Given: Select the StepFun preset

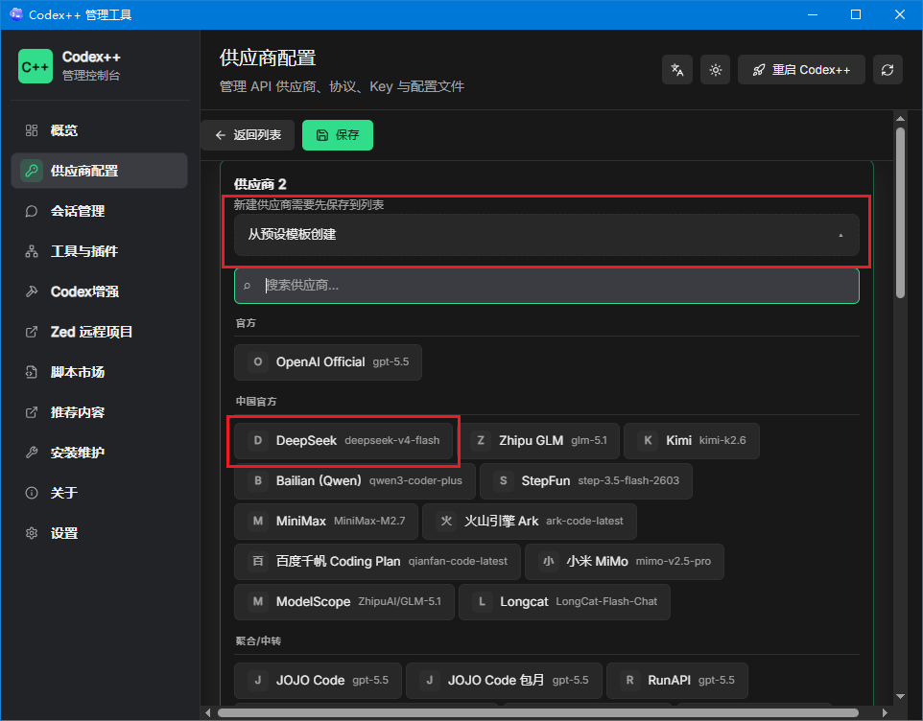Looking at the screenshot, I should 585,481.
